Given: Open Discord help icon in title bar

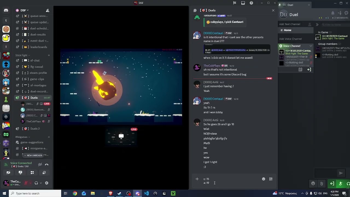Looking at the screenshot, I should pyautogui.click(x=251, y=3).
